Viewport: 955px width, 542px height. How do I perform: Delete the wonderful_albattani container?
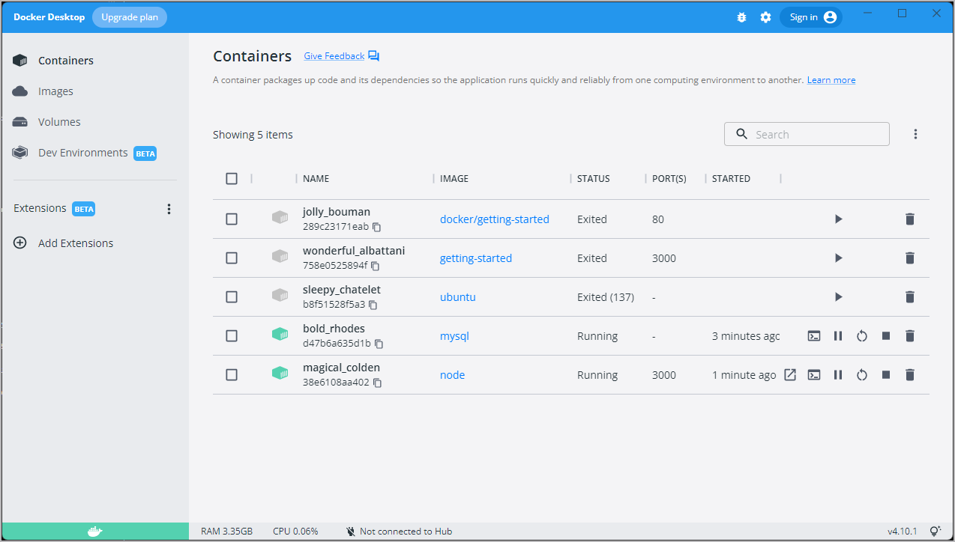910,258
